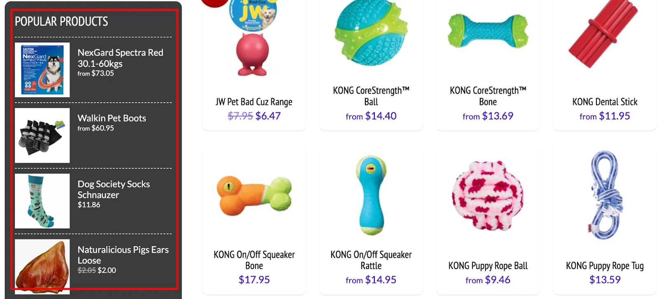The width and height of the screenshot is (659, 299).
Task: Open the pink KONG Puppy Rope Ball image
Action: (x=488, y=195)
